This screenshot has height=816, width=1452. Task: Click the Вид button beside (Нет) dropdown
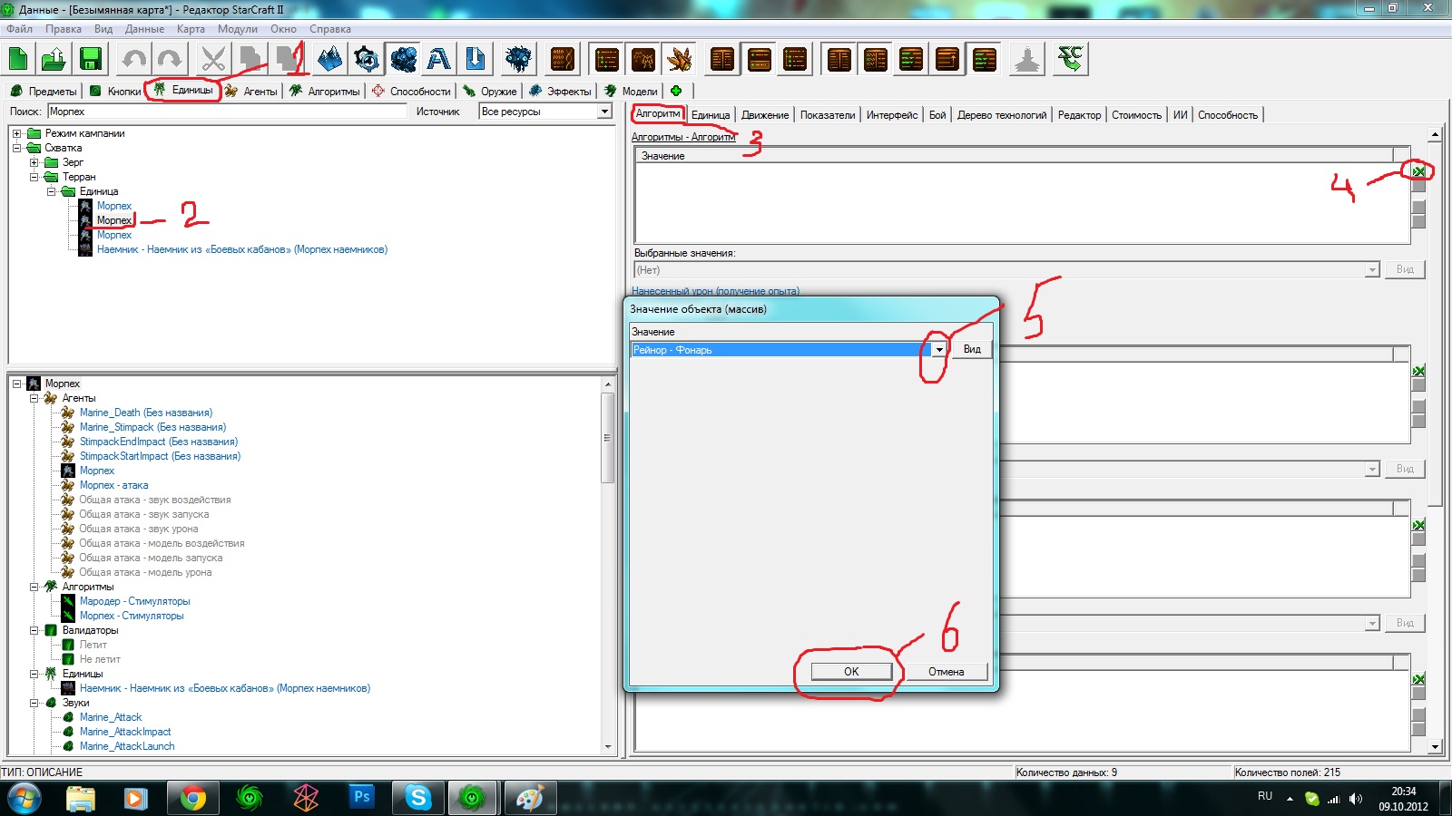(1405, 270)
